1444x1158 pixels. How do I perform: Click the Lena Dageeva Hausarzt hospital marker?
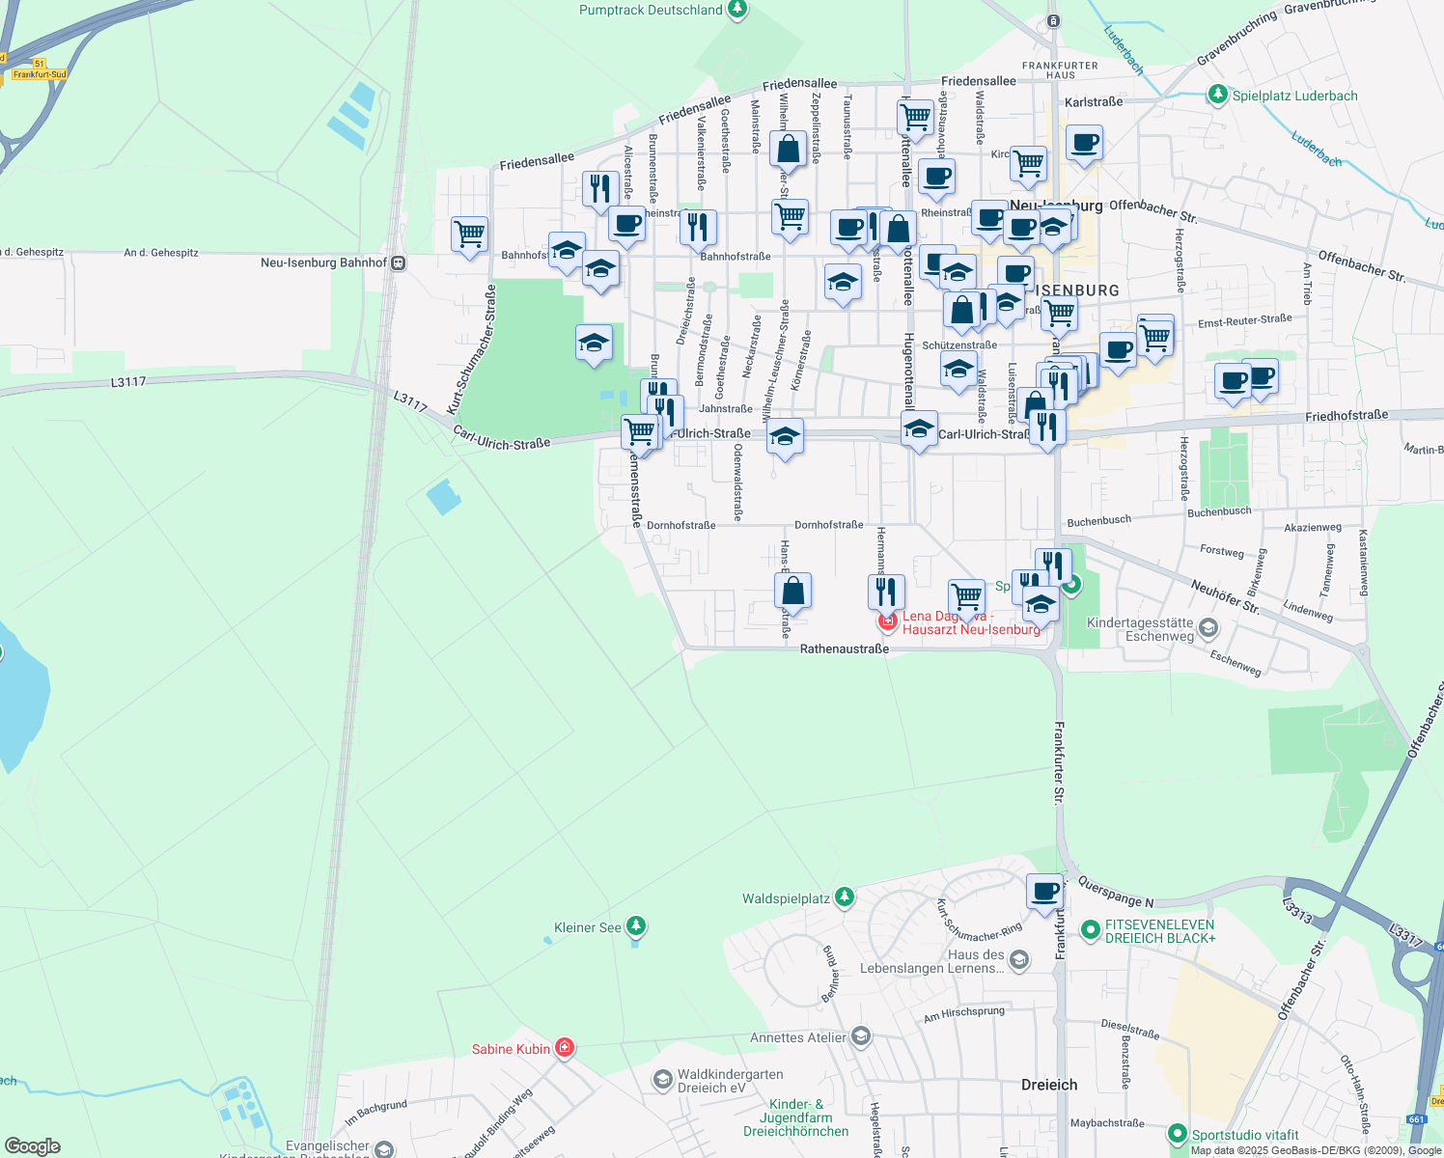coord(886,620)
